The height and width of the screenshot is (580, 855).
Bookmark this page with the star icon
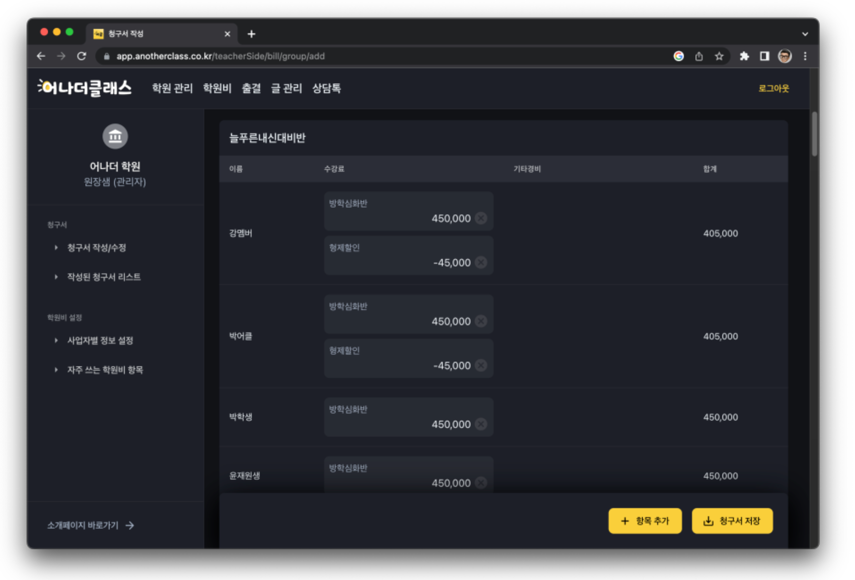pos(719,56)
